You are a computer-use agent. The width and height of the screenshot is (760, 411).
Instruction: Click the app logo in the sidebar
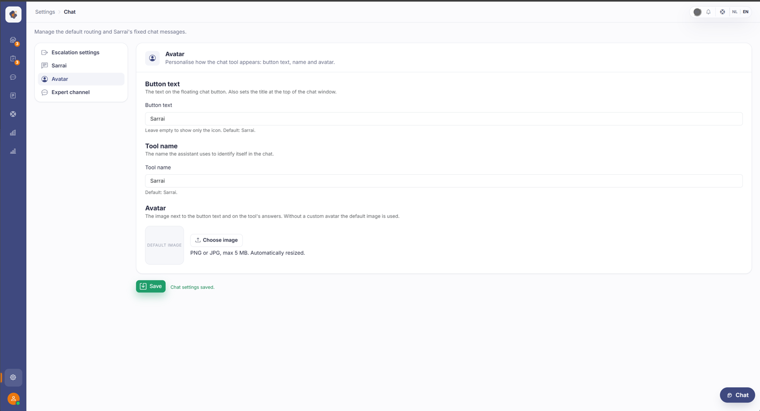click(x=13, y=14)
